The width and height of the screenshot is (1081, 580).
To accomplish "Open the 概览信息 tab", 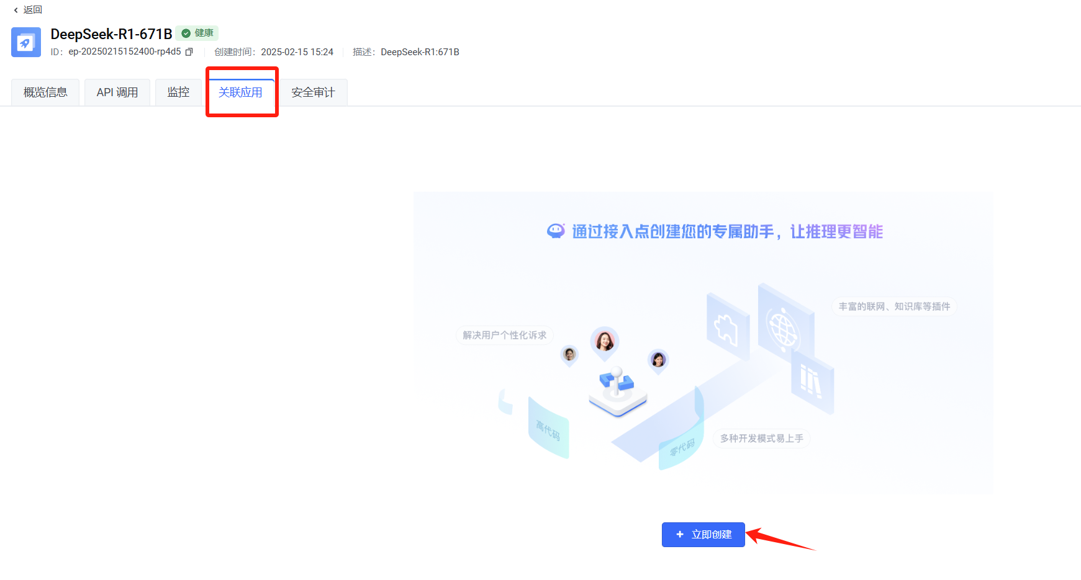I will coord(45,92).
